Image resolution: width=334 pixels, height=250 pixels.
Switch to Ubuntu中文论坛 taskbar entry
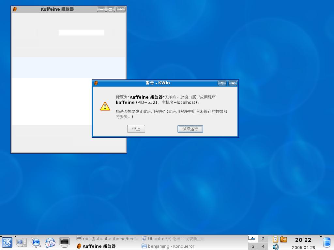tap(173, 239)
